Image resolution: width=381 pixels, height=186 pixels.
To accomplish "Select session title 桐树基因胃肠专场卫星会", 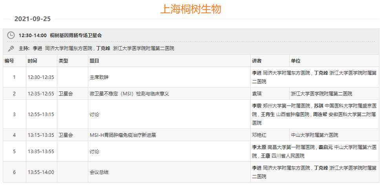I will click(76, 35).
